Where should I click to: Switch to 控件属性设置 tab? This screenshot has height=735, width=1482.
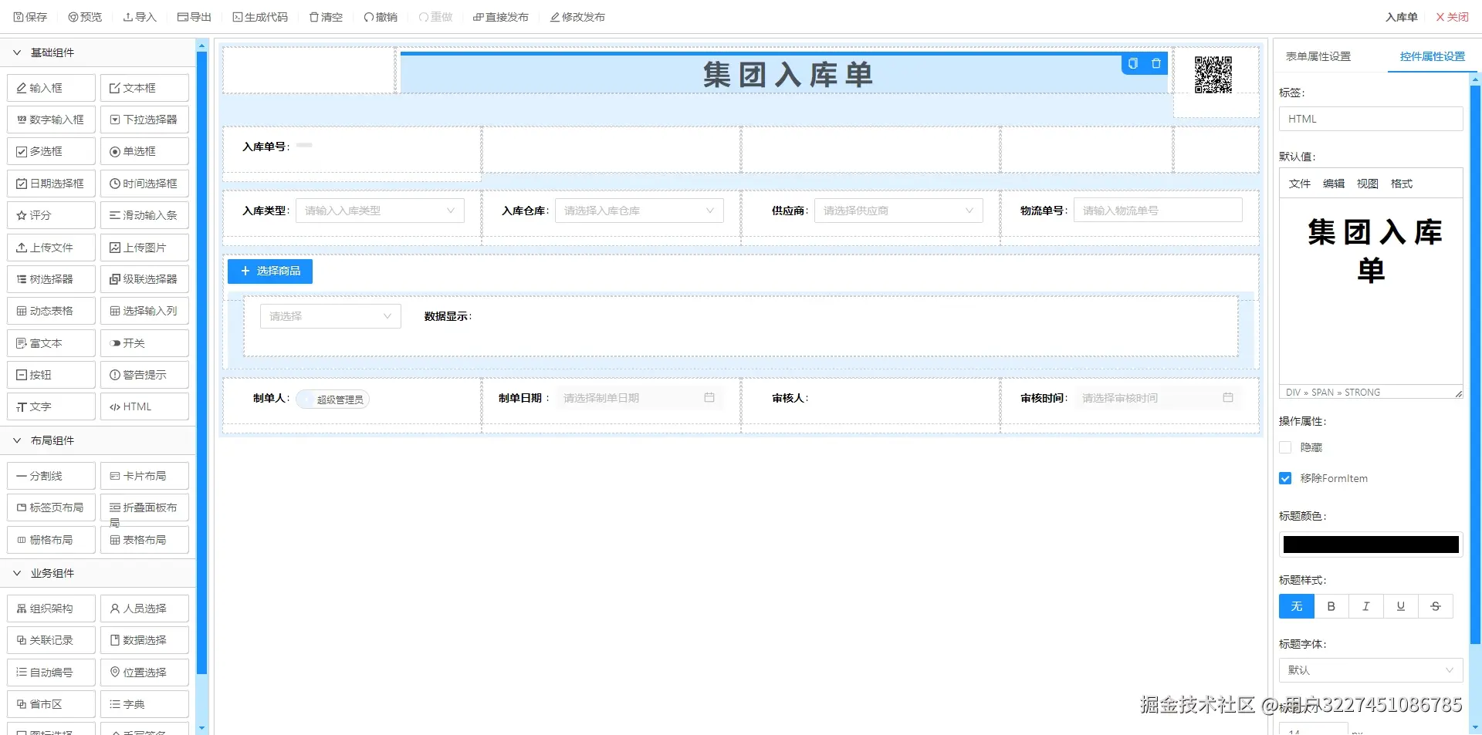pyautogui.click(x=1433, y=56)
